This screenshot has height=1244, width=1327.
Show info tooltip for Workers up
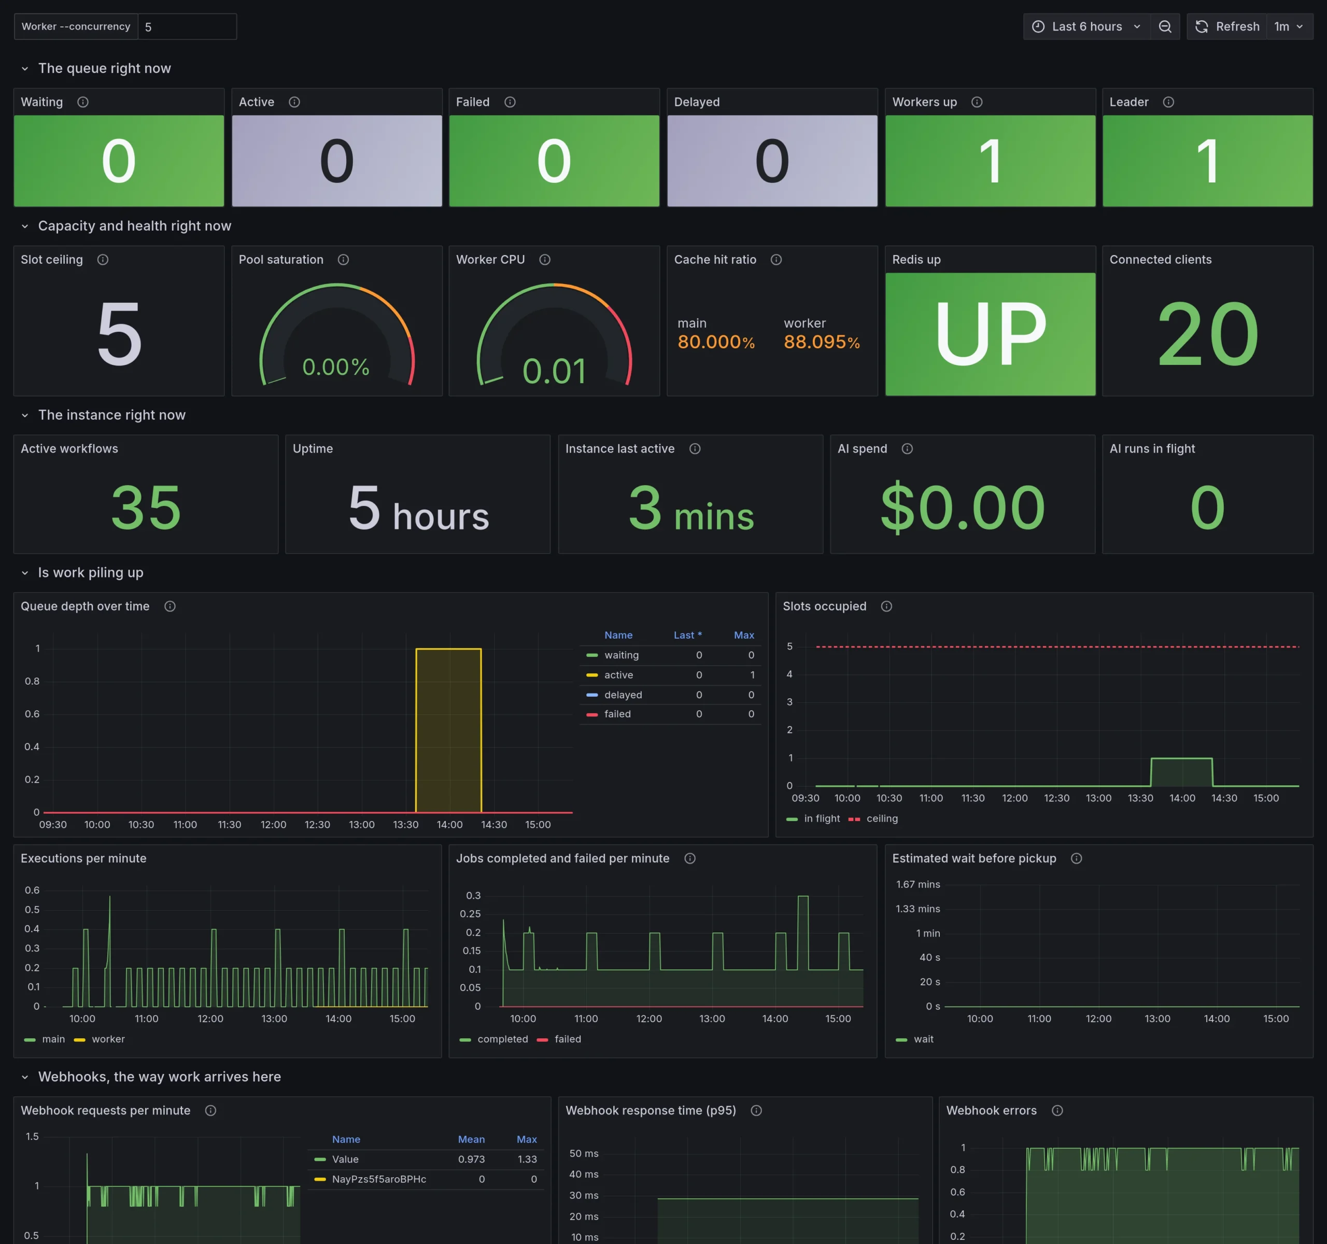[x=977, y=102]
